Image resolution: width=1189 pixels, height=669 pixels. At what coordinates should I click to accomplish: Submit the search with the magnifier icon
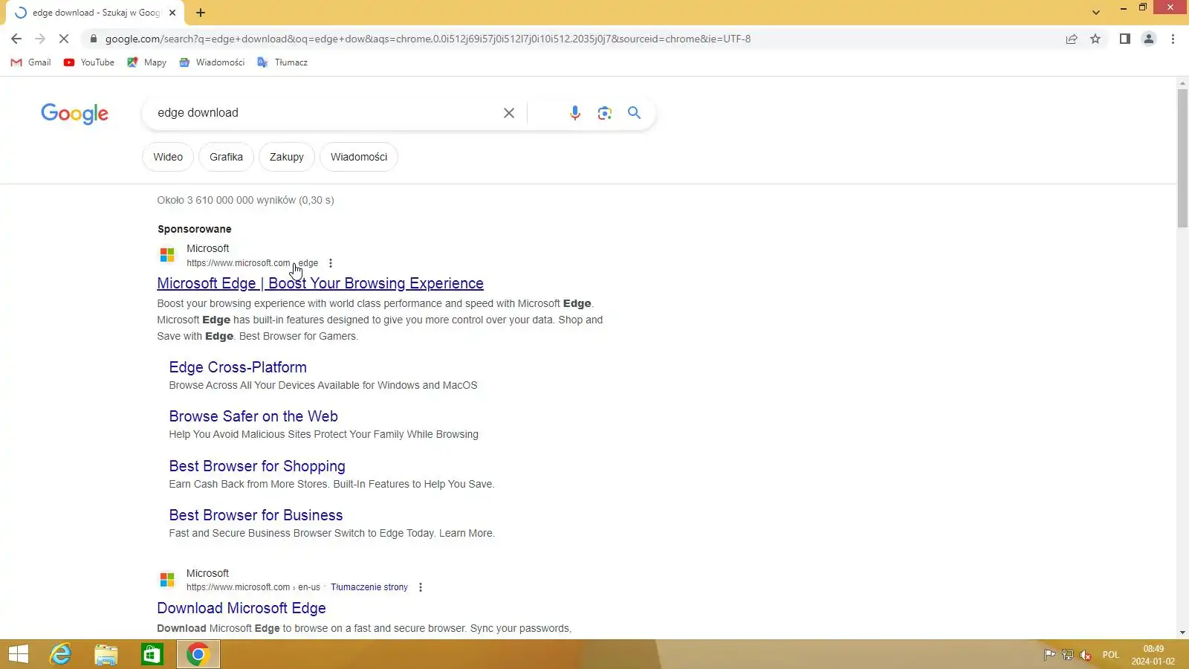point(634,113)
